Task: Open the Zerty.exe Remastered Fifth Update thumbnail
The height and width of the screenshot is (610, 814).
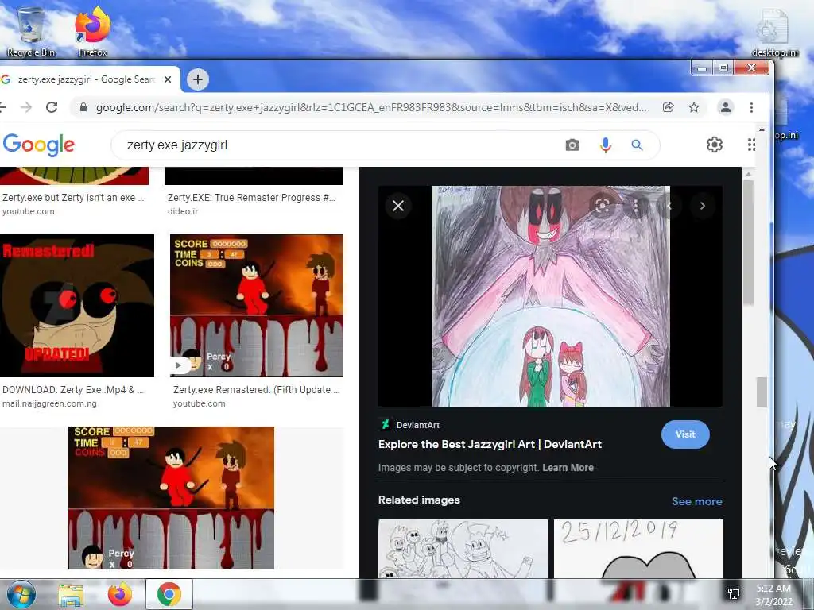Action: click(x=257, y=306)
